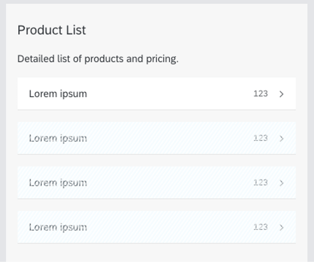Click the 'Detailed list of products and pricing' text
Screen dimensions: 314x263
pyautogui.click(x=98, y=59)
